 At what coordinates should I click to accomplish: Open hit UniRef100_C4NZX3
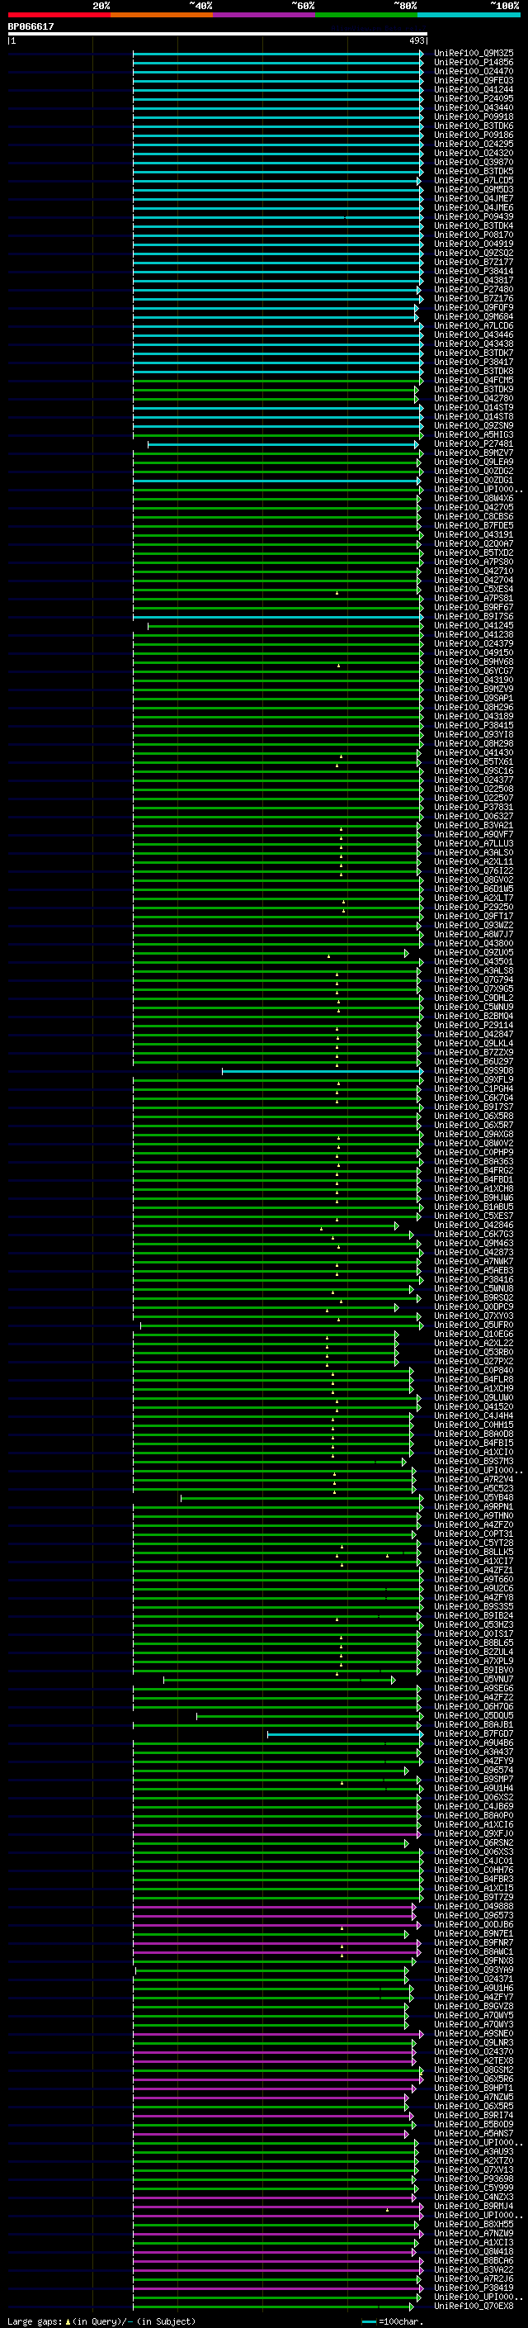click(x=474, y=2197)
